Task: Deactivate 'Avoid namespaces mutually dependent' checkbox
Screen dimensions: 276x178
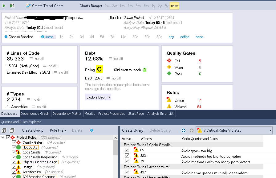Action: pos(127,172)
